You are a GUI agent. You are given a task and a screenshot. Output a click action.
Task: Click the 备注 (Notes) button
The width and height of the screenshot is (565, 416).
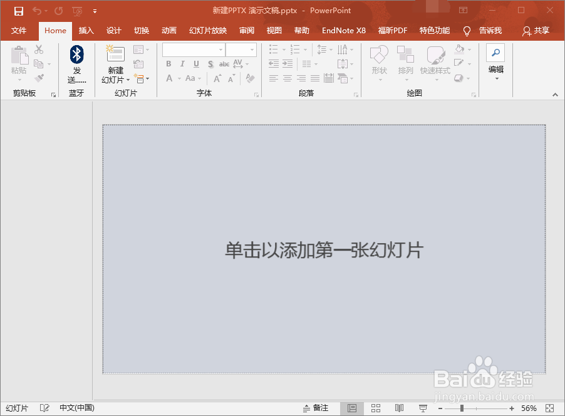coord(315,408)
